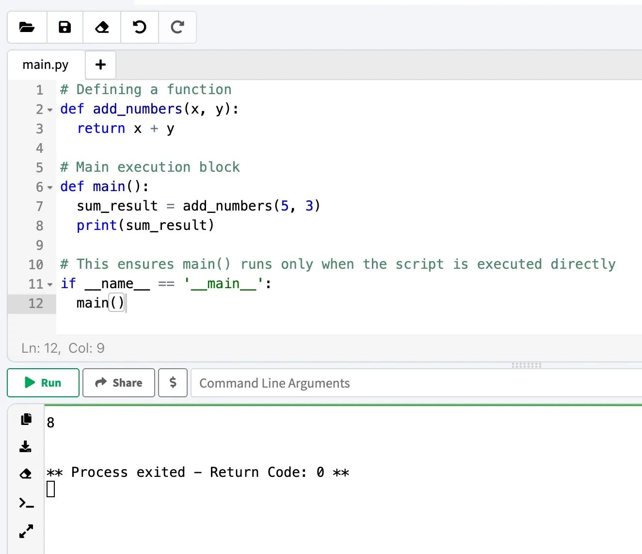The width and height of the screenshot is (642, 554).
Task: Switch to the main.py tab
Action: coord(46,65)
